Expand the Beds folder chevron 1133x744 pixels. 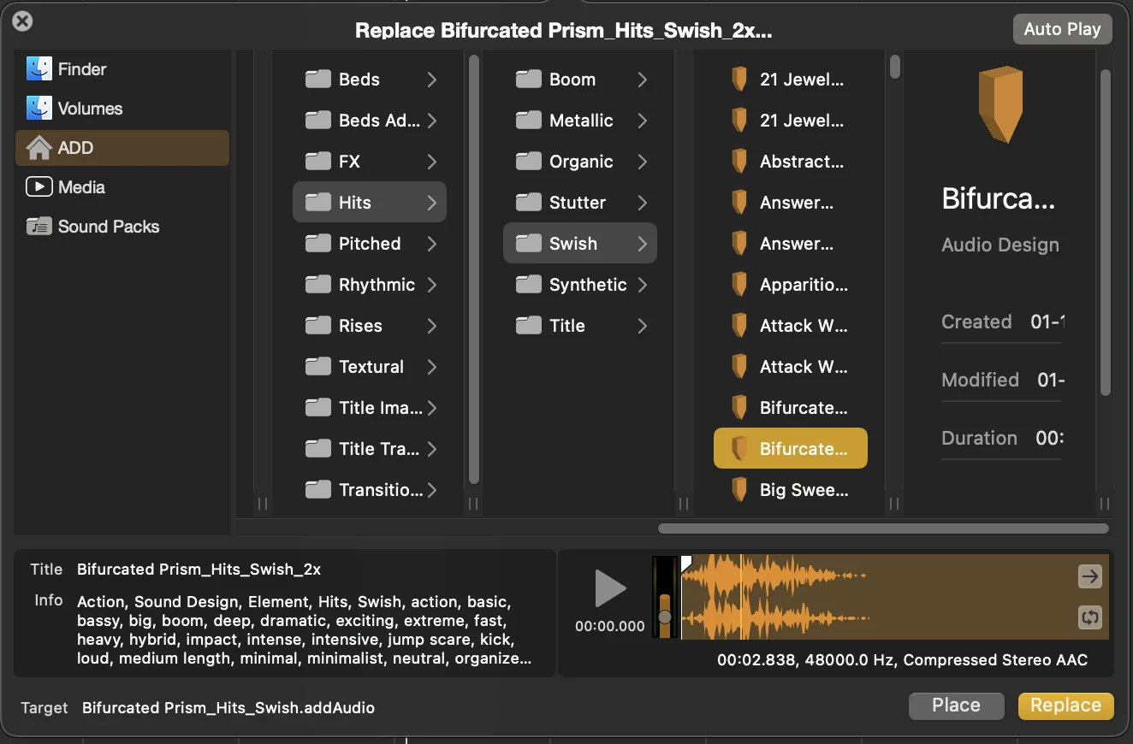point(432,80)
